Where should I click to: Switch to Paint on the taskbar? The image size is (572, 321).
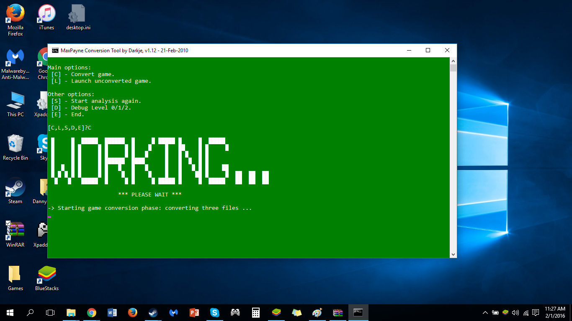coord(317,313)
